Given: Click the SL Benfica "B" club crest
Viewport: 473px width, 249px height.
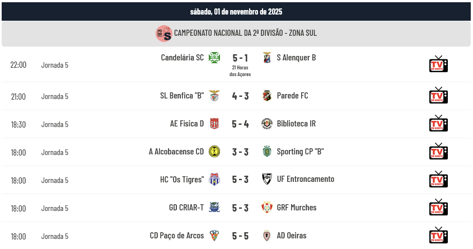Looking at the screenshot, I should click(x=214, y=96).
